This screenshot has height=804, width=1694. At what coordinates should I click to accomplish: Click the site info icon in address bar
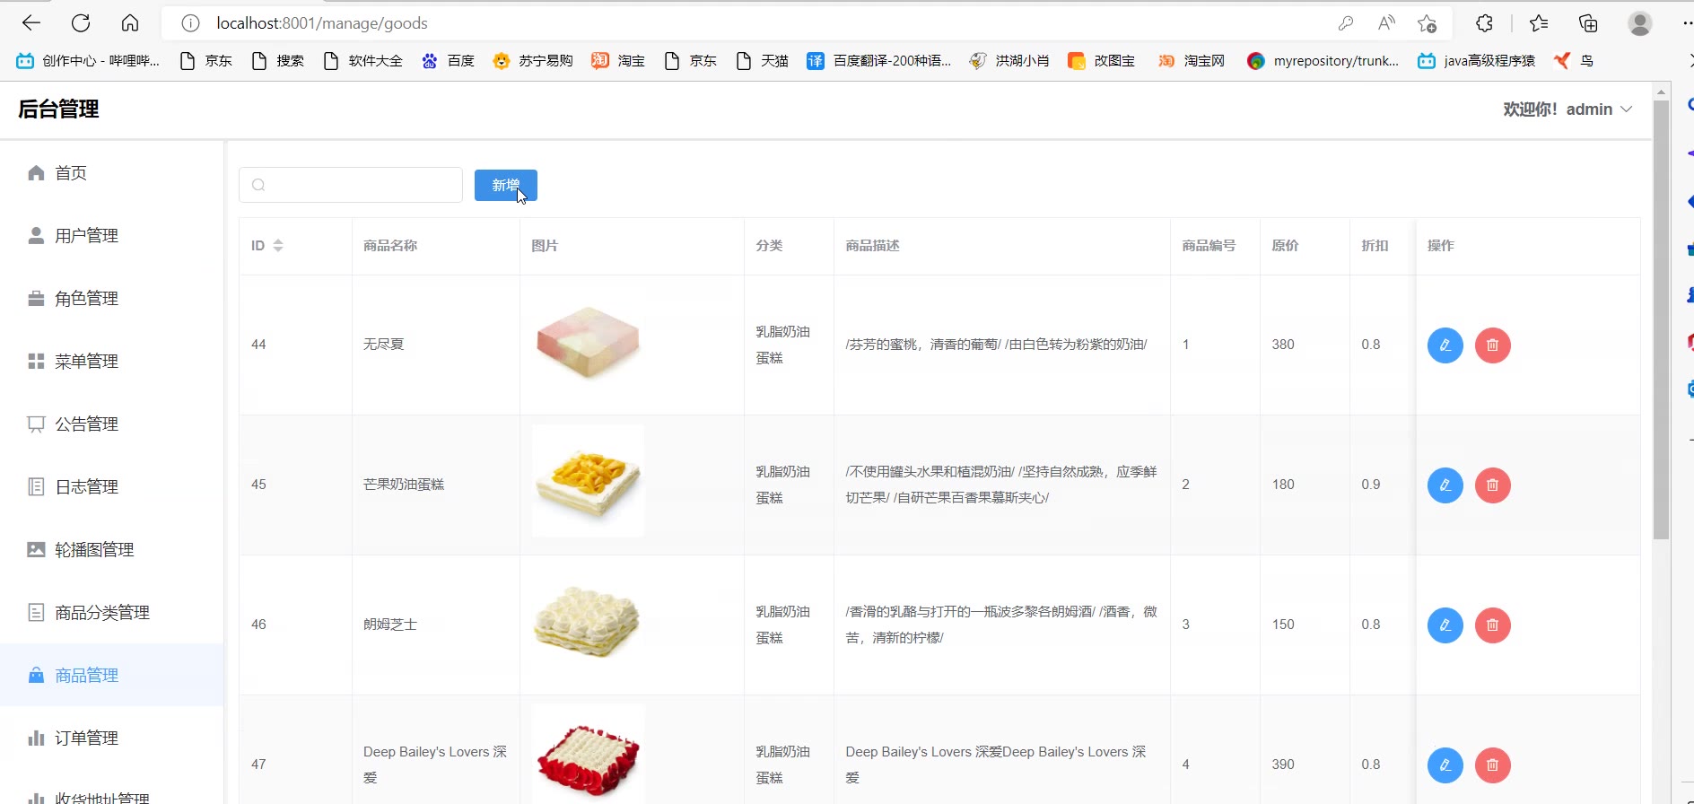190,23
